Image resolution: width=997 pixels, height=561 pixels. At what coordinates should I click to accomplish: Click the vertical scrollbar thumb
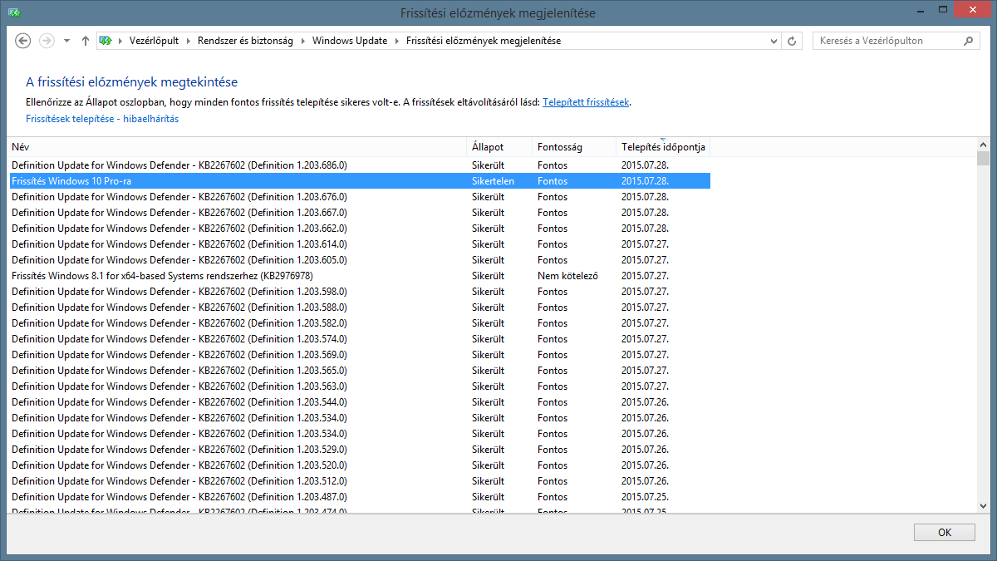983,160
